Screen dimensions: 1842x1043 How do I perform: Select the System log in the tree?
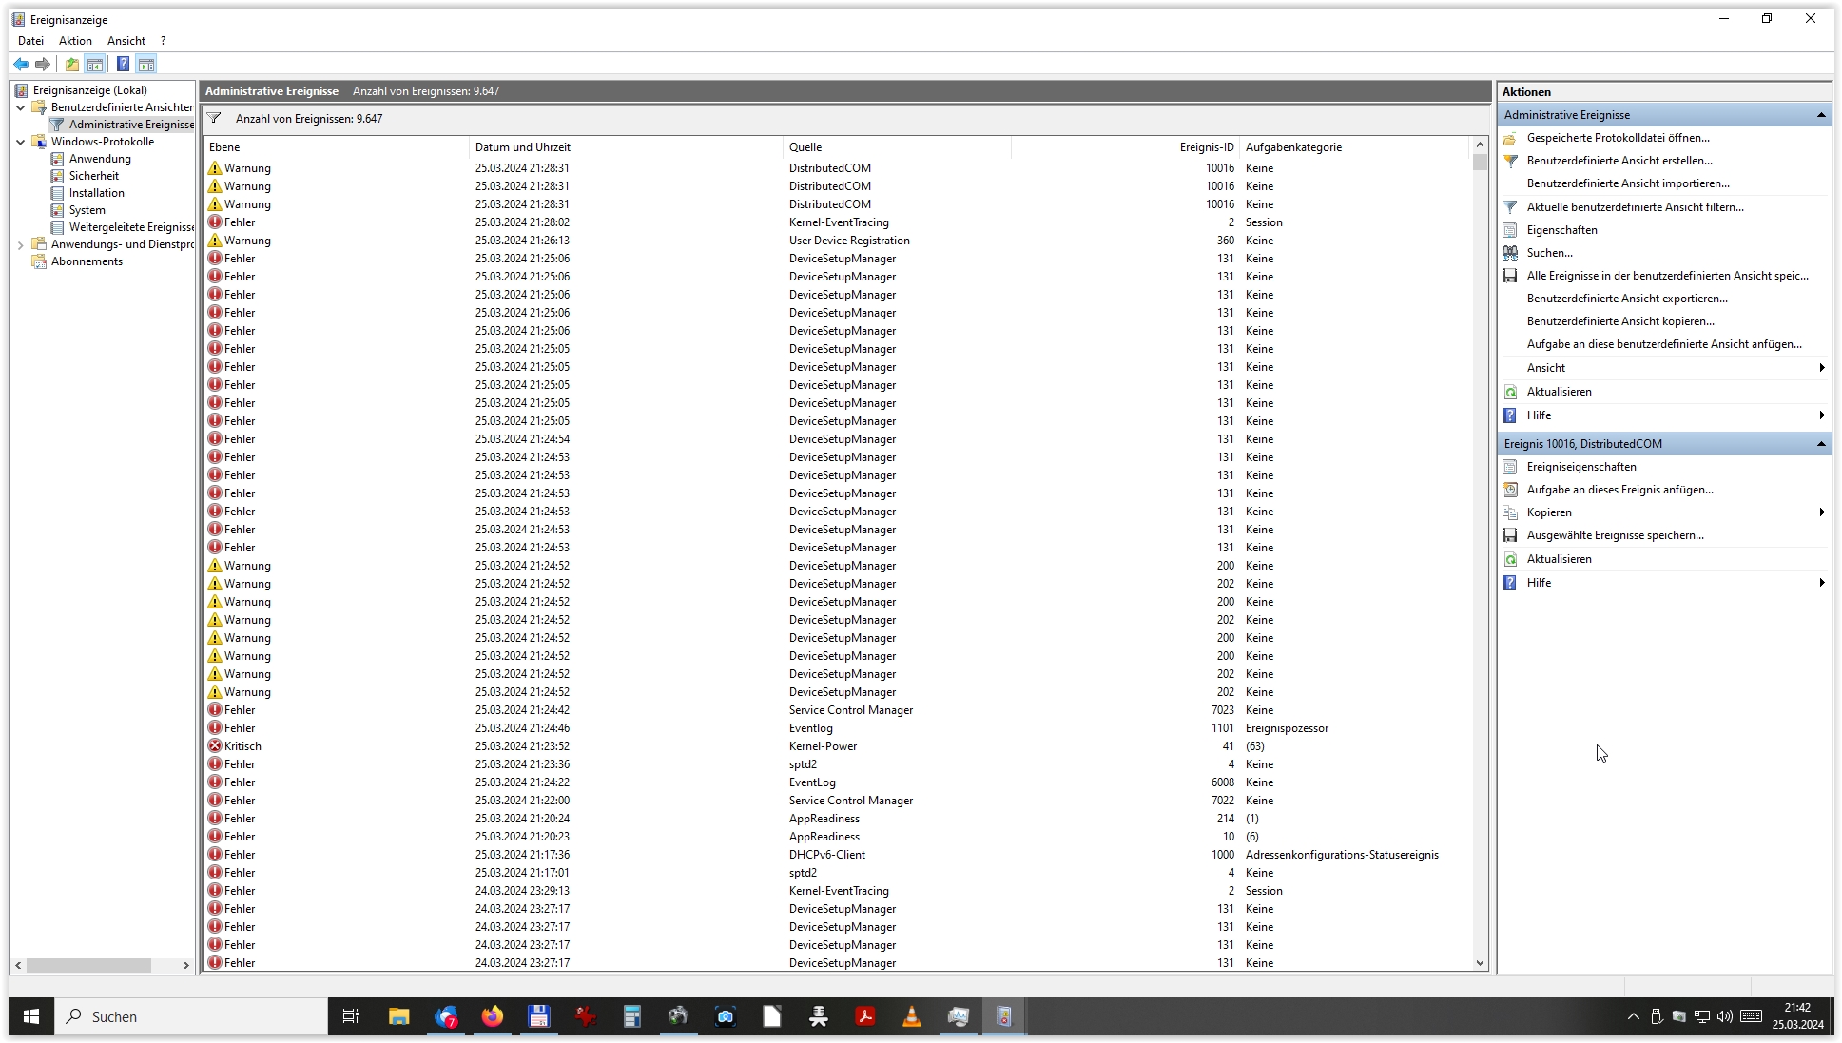click(87, 210)
